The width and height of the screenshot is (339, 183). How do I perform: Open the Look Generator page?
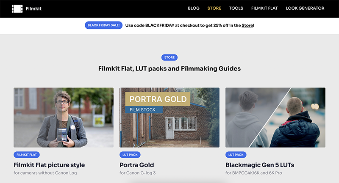pos(305,8)
